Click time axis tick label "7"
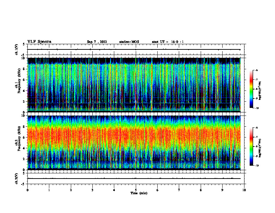Viewport: 275px width, 213px height. pos(179,190)
